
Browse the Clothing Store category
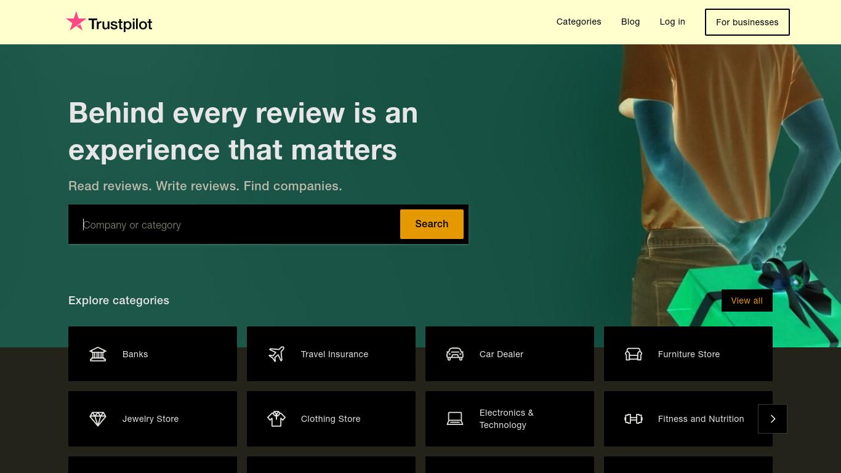(331, 419)
